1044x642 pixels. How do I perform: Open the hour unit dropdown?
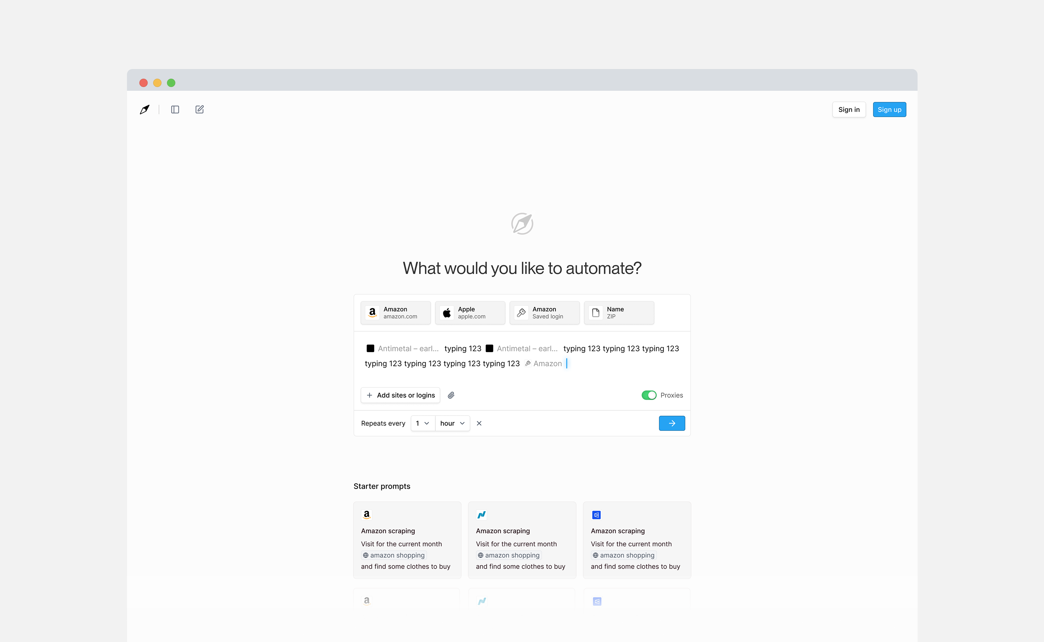coord(453,423)
